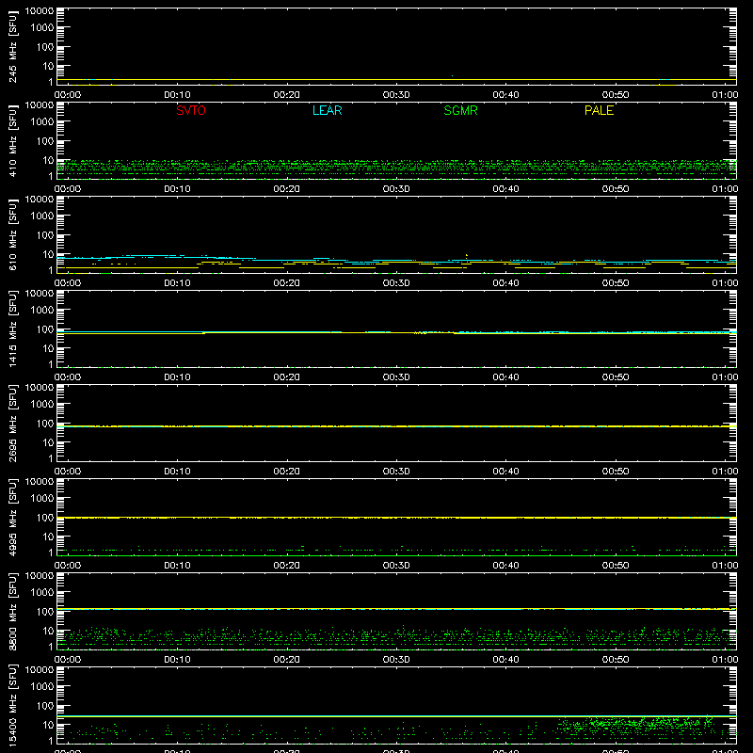The image size is (753, 753).
Task: Click the 00:00 time tick under 8800 MHz plot
Action: coord(68,660)
